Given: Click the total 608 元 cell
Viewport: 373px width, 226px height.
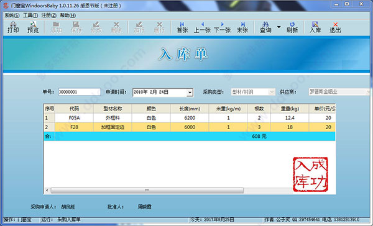Looking at the screenshot, I should (x=259, y=137).
